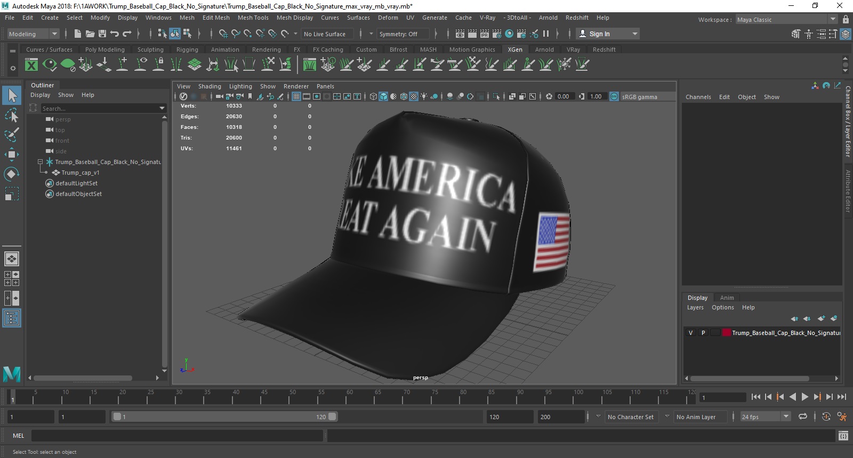The width and height of the screenshot is (853, 458).
Task: Toggle sRGB gamma view transform
Action: [614, 96]
